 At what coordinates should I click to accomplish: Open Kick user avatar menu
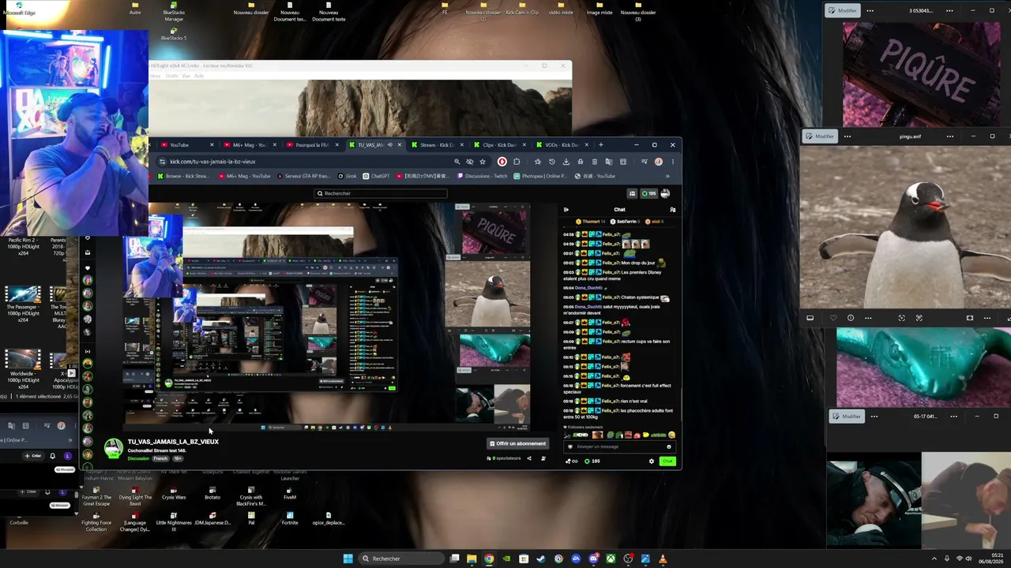click(x=665, y=193)
